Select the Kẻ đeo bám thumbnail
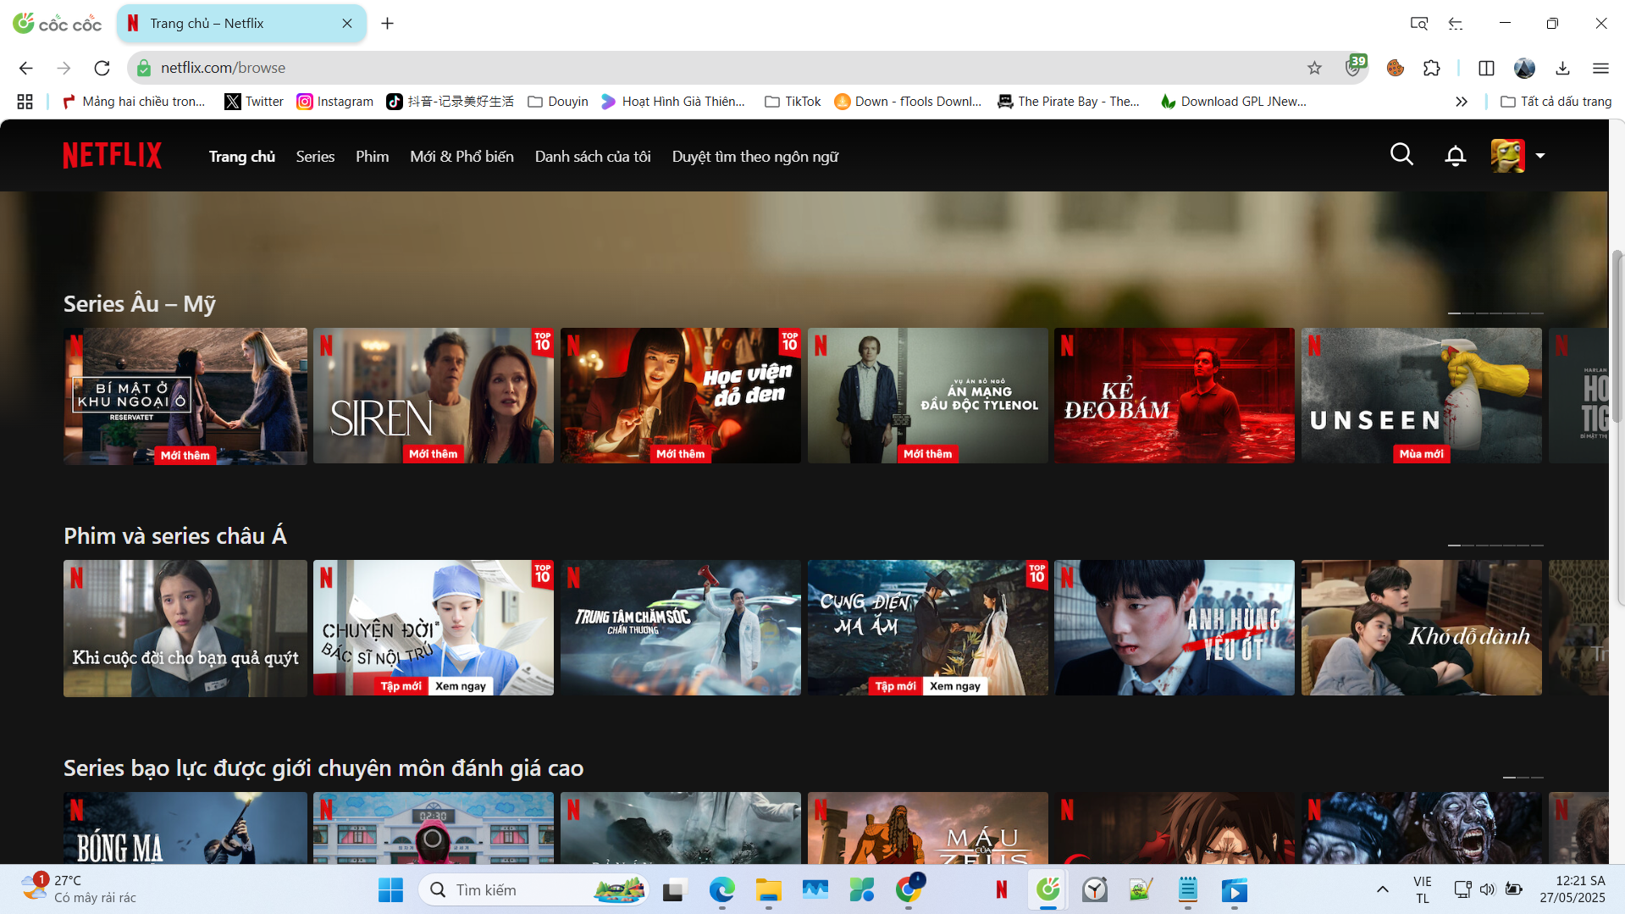 (x=1175, y=396)
